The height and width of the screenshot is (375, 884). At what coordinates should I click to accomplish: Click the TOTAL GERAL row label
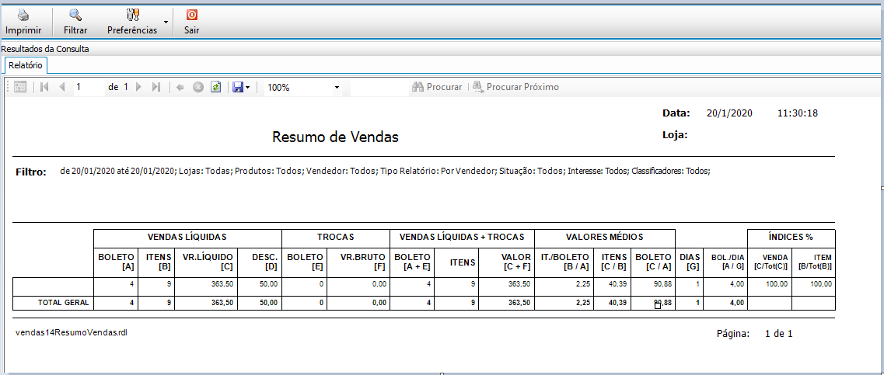pos(63,302)
